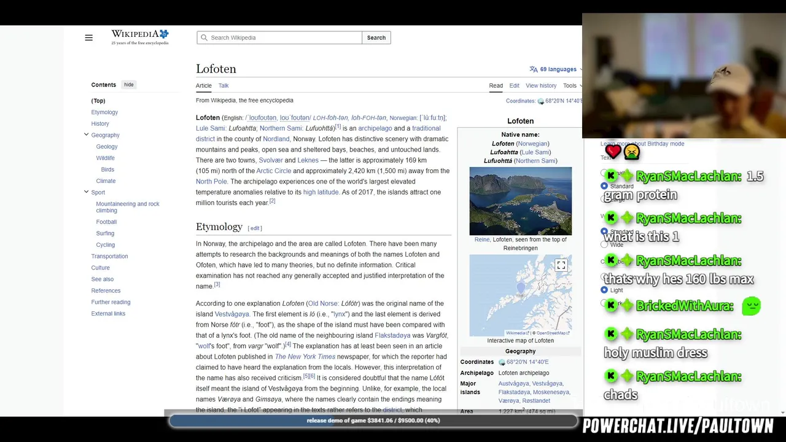
Task: Click the red heart emoji in chat overlay
Action: pyautogui.click(x=613, y=151)
